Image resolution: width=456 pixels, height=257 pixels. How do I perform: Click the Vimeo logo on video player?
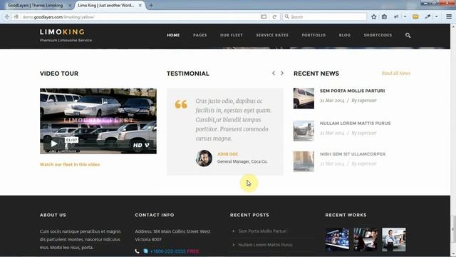(147, 145)
